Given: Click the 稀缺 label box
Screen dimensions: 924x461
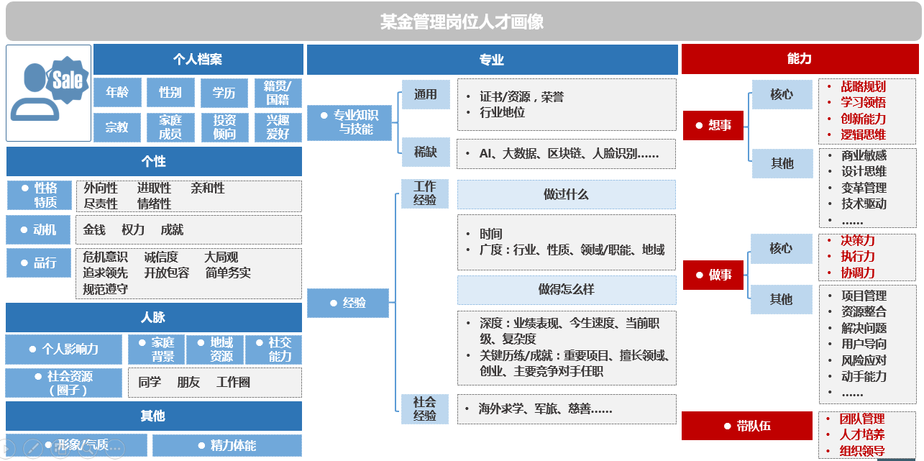Looking at the screenshot, I should [425, 152].
